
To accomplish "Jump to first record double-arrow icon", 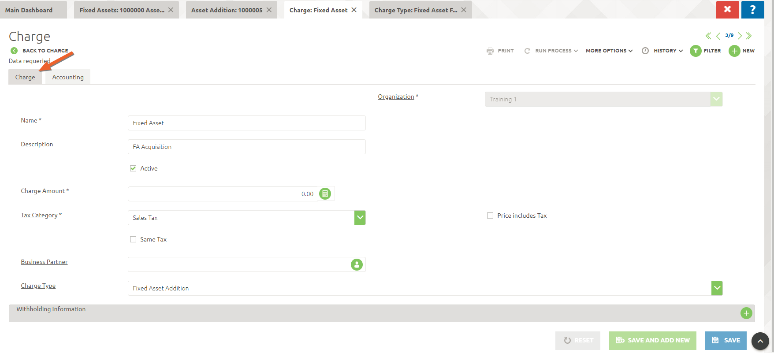I will click(x=708, y=36).
